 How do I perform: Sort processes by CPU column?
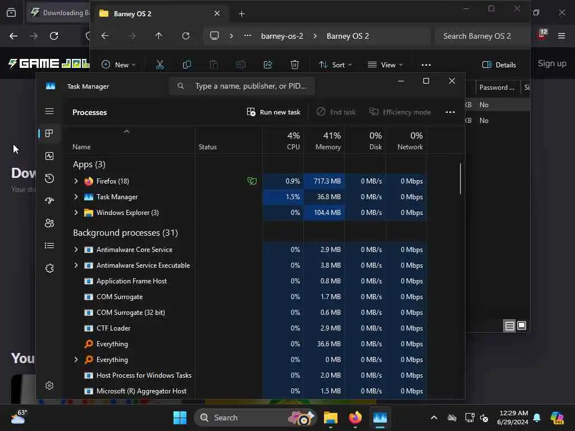[283, 141]
